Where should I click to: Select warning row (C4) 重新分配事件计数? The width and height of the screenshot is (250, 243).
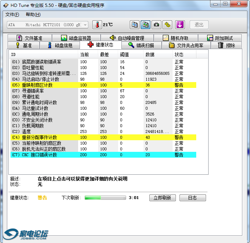click(103, 137)
